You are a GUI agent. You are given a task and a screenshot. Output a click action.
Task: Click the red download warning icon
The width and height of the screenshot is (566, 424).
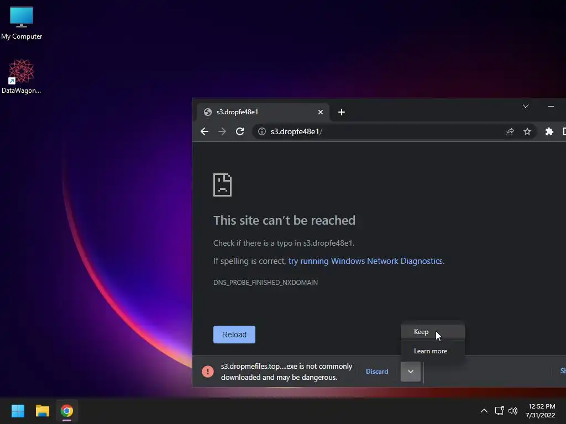208,372
